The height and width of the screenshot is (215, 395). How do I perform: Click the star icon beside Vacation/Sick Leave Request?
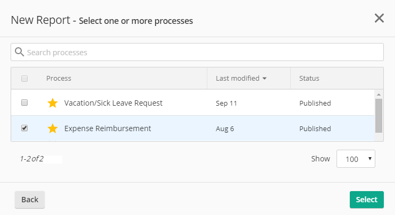[x=53, y=103]
